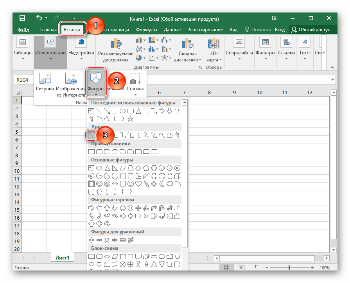Switch to Page Break preview
Image resolution: width=350 pixels, height=283 pixels.
pyautogui.click(x=257, y=267)
